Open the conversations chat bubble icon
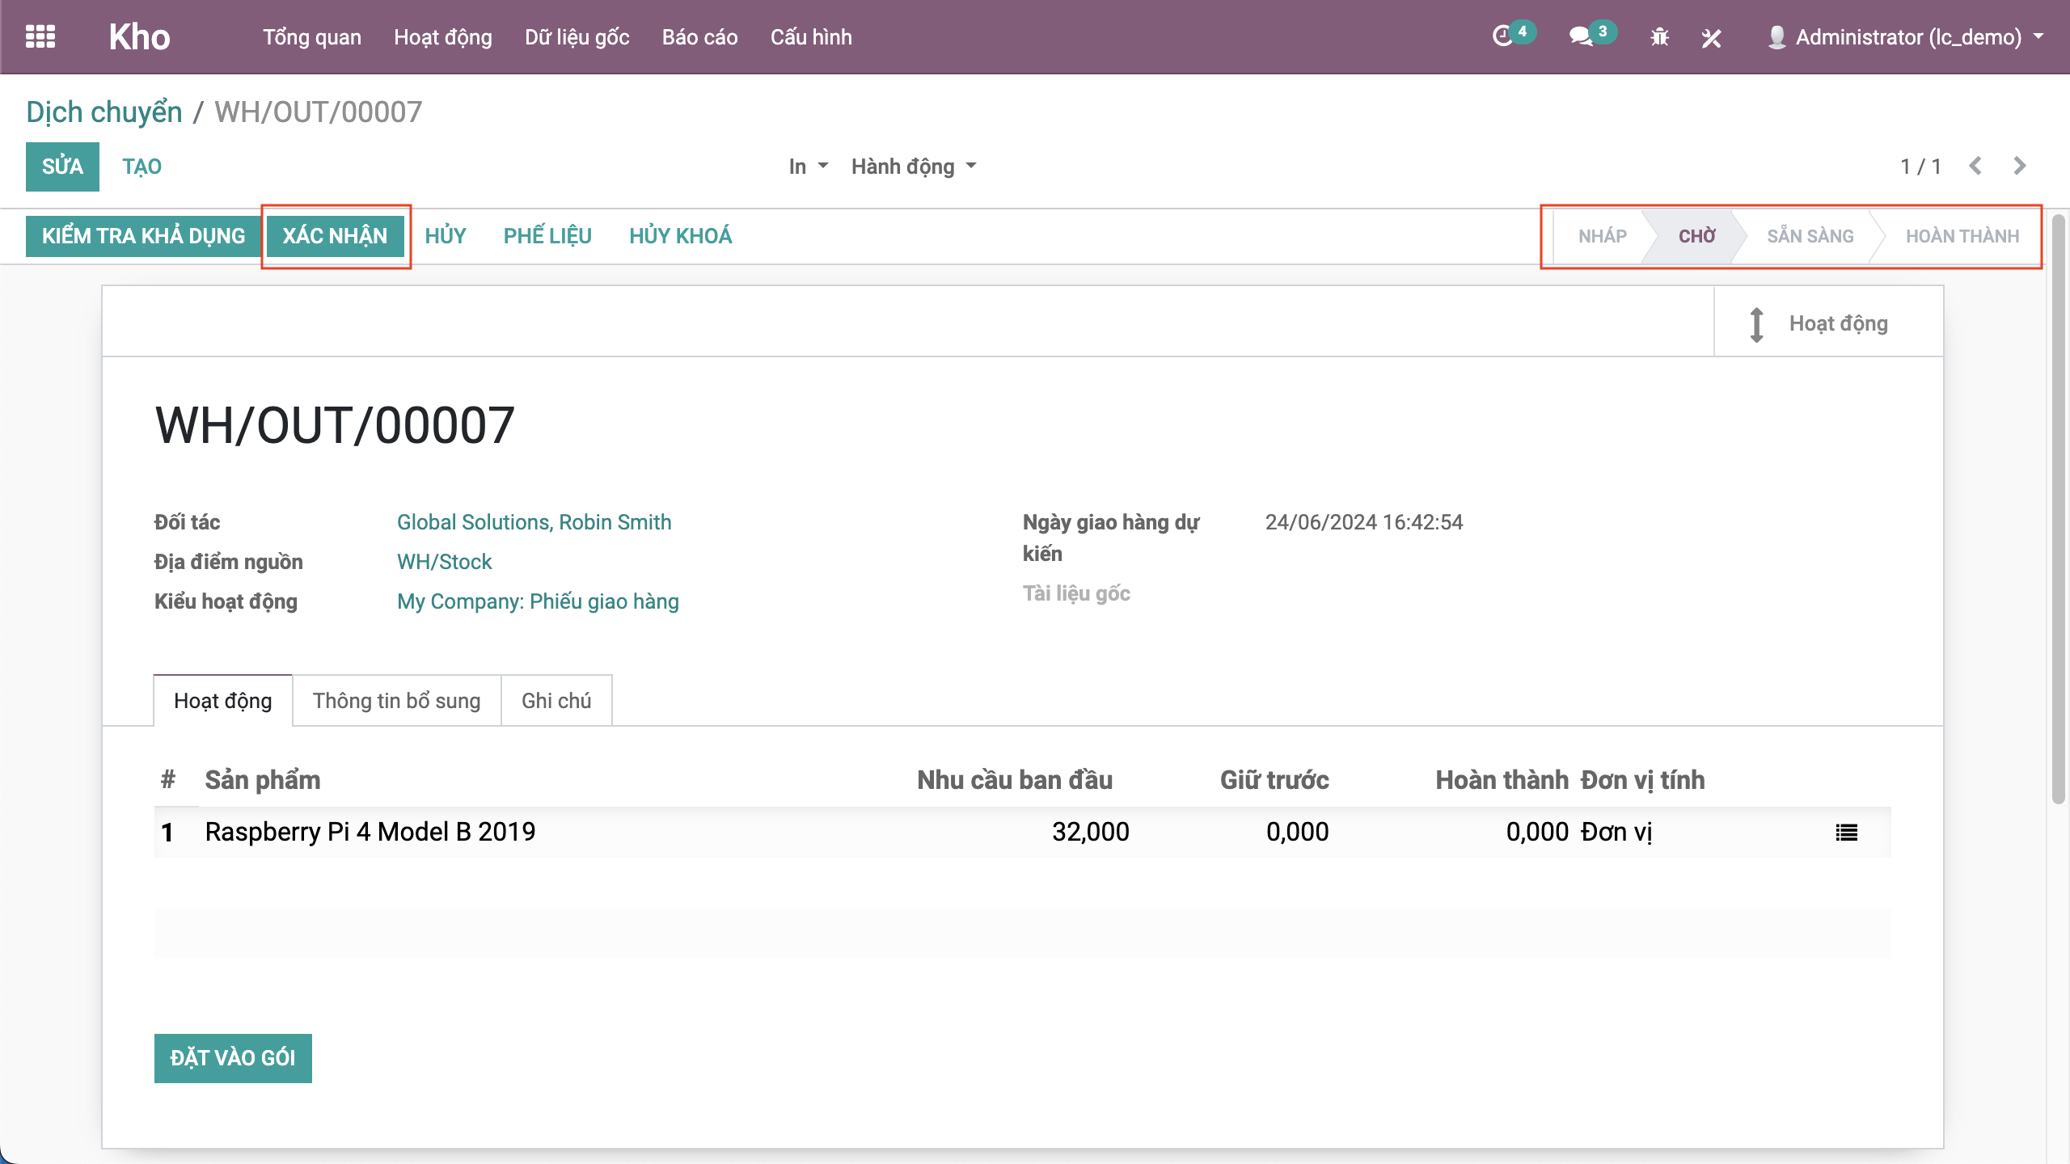Viewport: 2070px width, 1164px height. (1581, 36)
